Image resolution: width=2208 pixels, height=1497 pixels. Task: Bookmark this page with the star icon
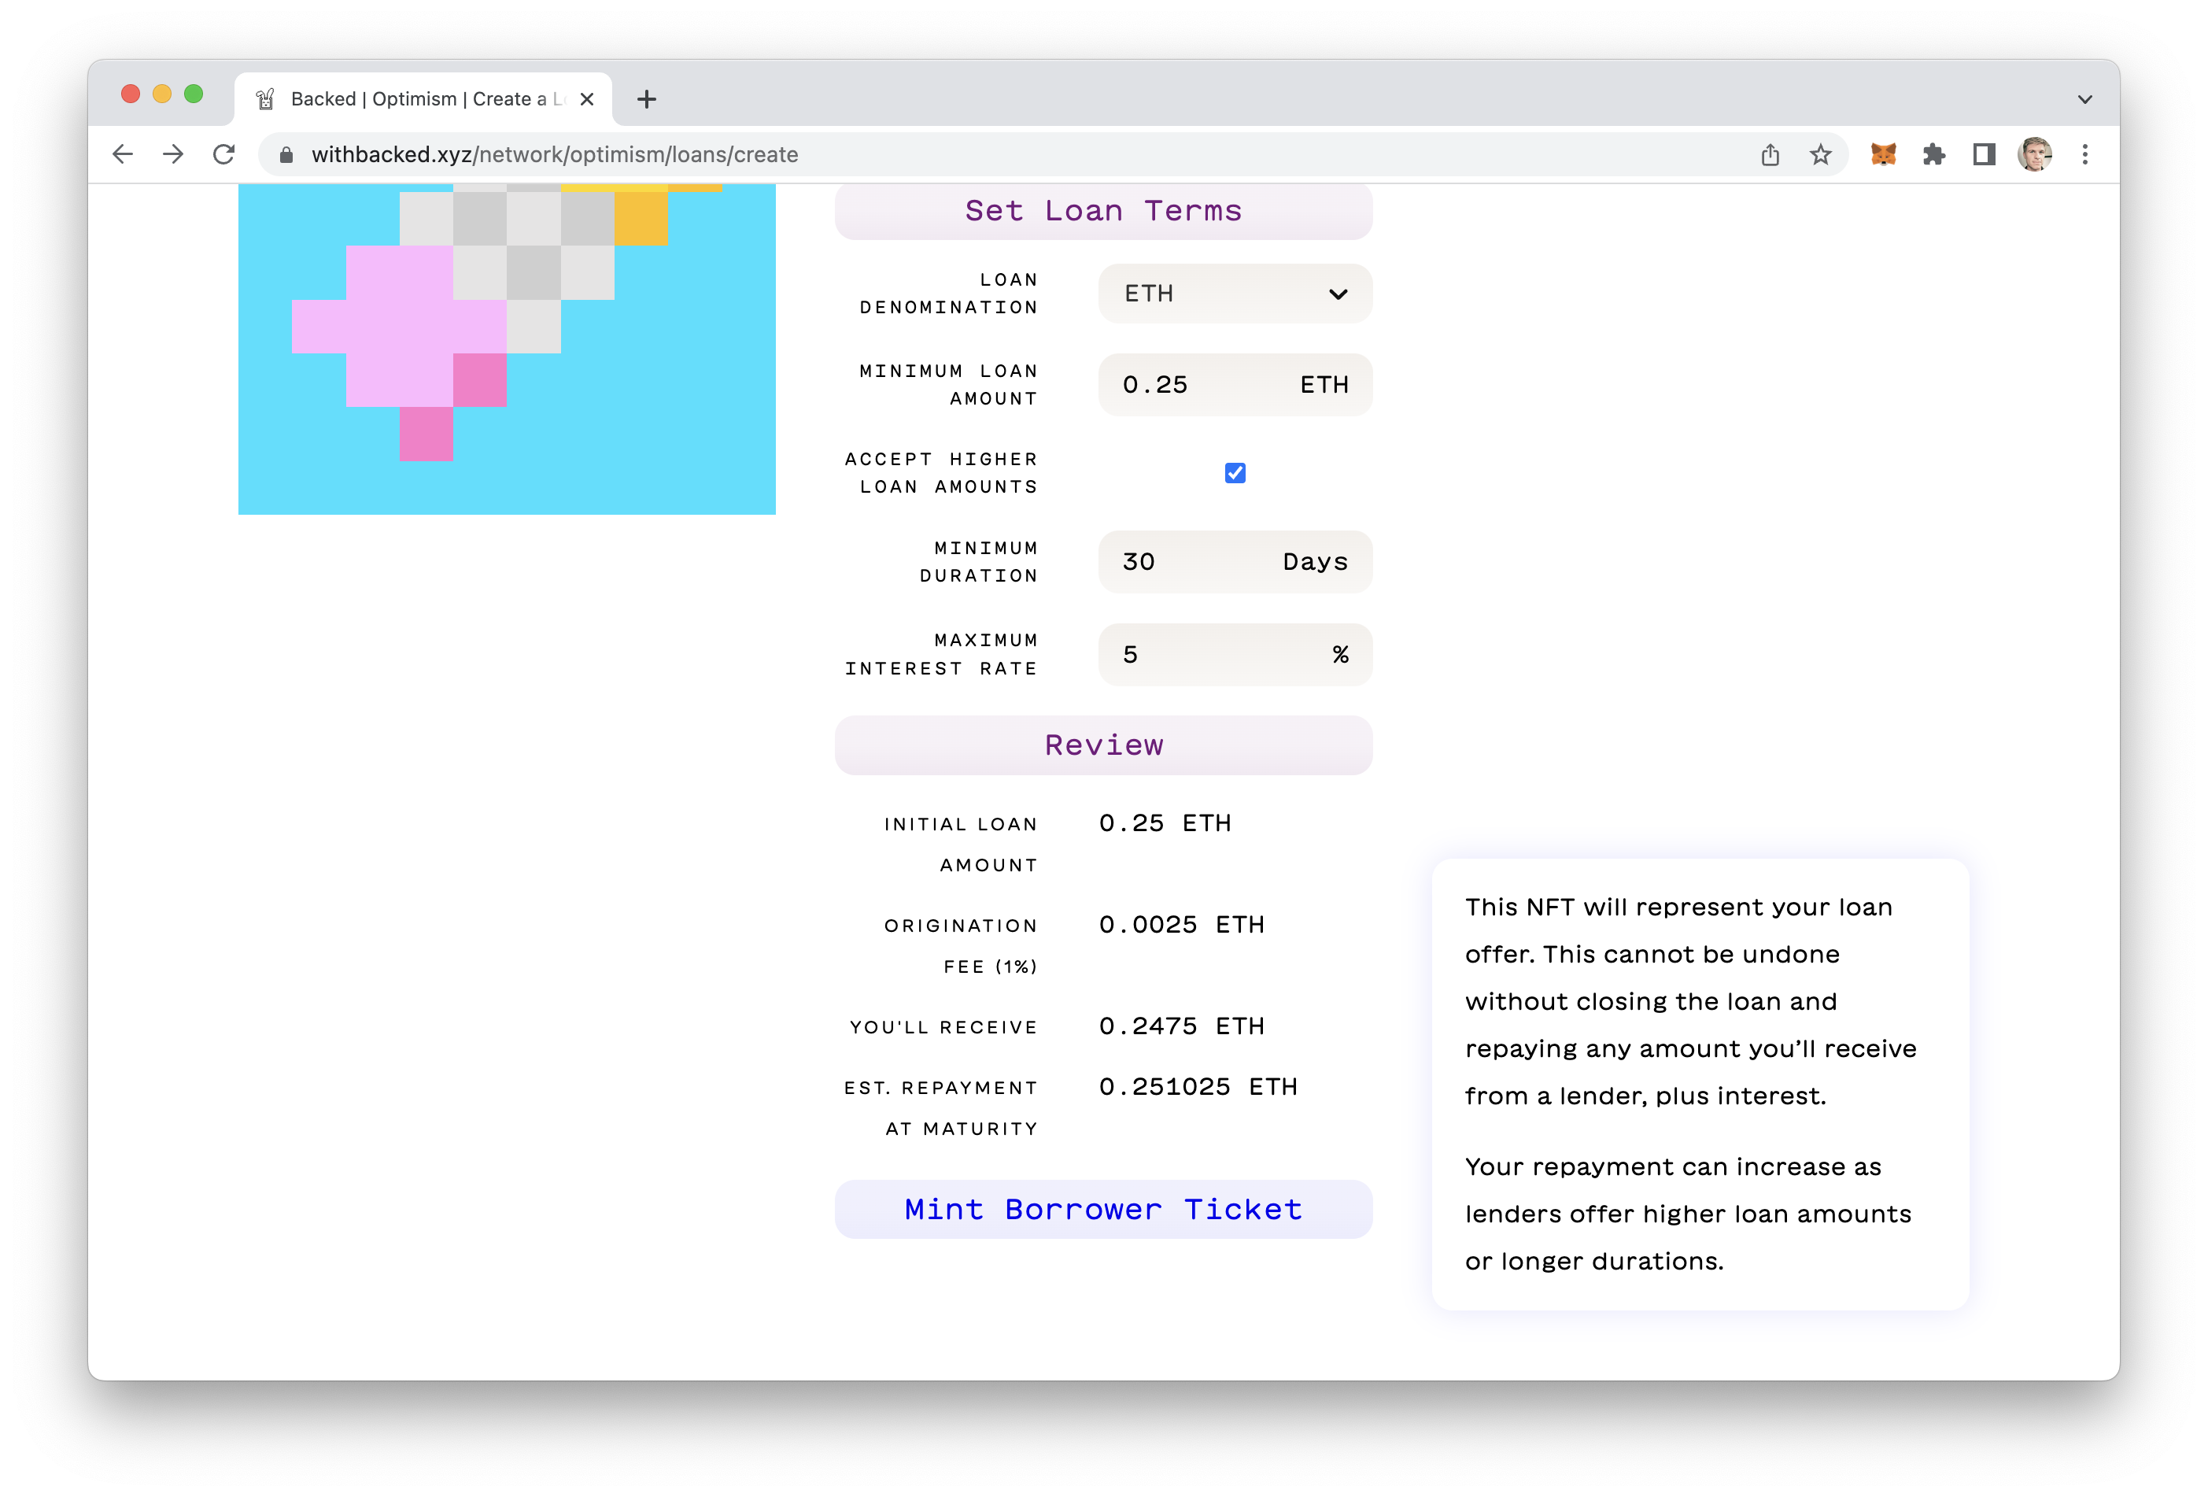1820,155
